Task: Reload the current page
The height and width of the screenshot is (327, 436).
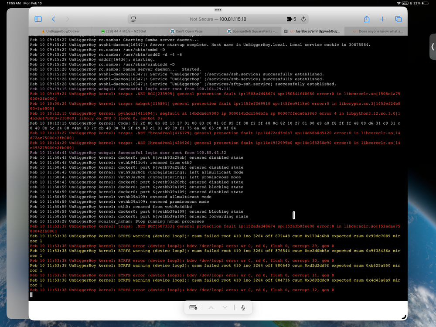Action: tap(303, 19)
